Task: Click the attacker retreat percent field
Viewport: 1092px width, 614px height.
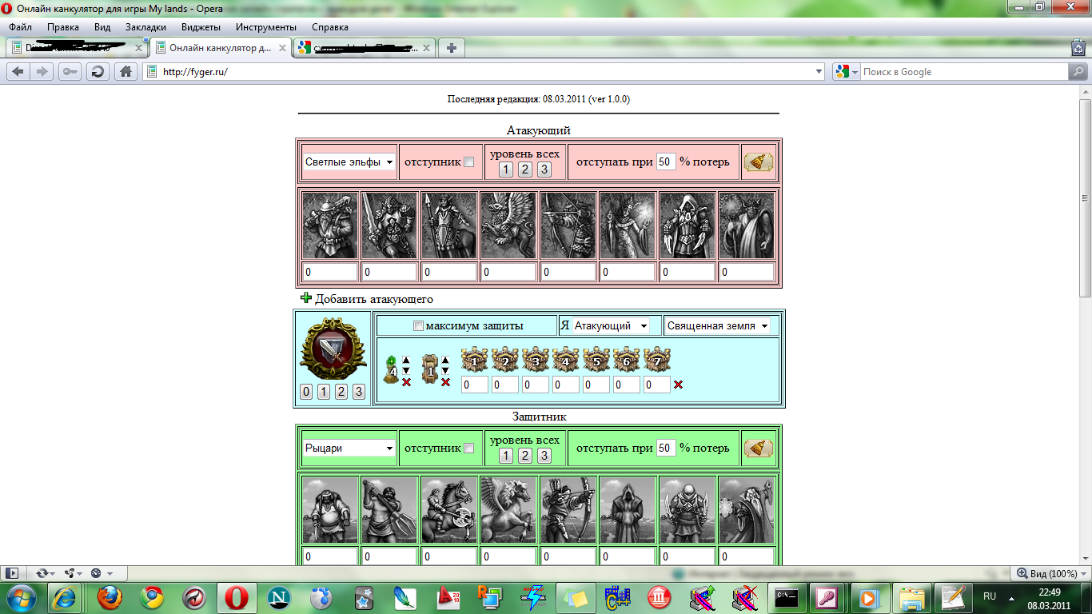Action: coord(666,162)
